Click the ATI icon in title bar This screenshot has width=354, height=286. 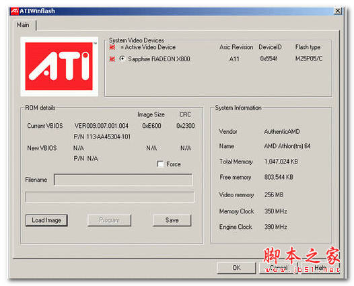tap(14, 11)
